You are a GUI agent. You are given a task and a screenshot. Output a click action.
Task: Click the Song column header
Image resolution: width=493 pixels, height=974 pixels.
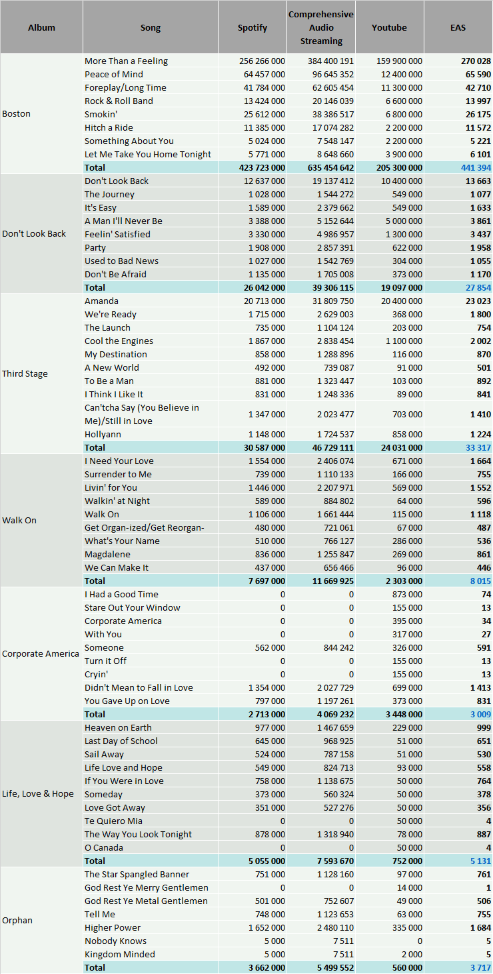(x=151, y=27)
